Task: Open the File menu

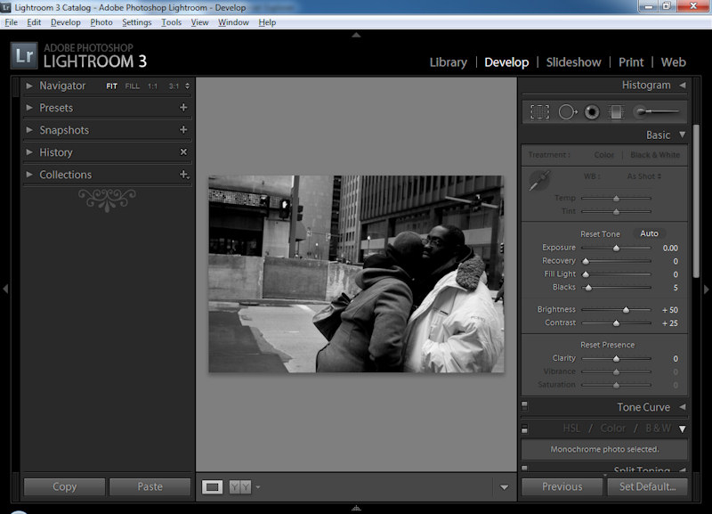Action: [12, 22]
